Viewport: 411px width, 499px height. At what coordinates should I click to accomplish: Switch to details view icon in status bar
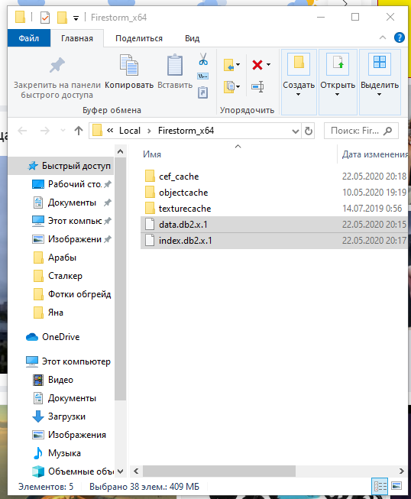click(x=380, y=487)
